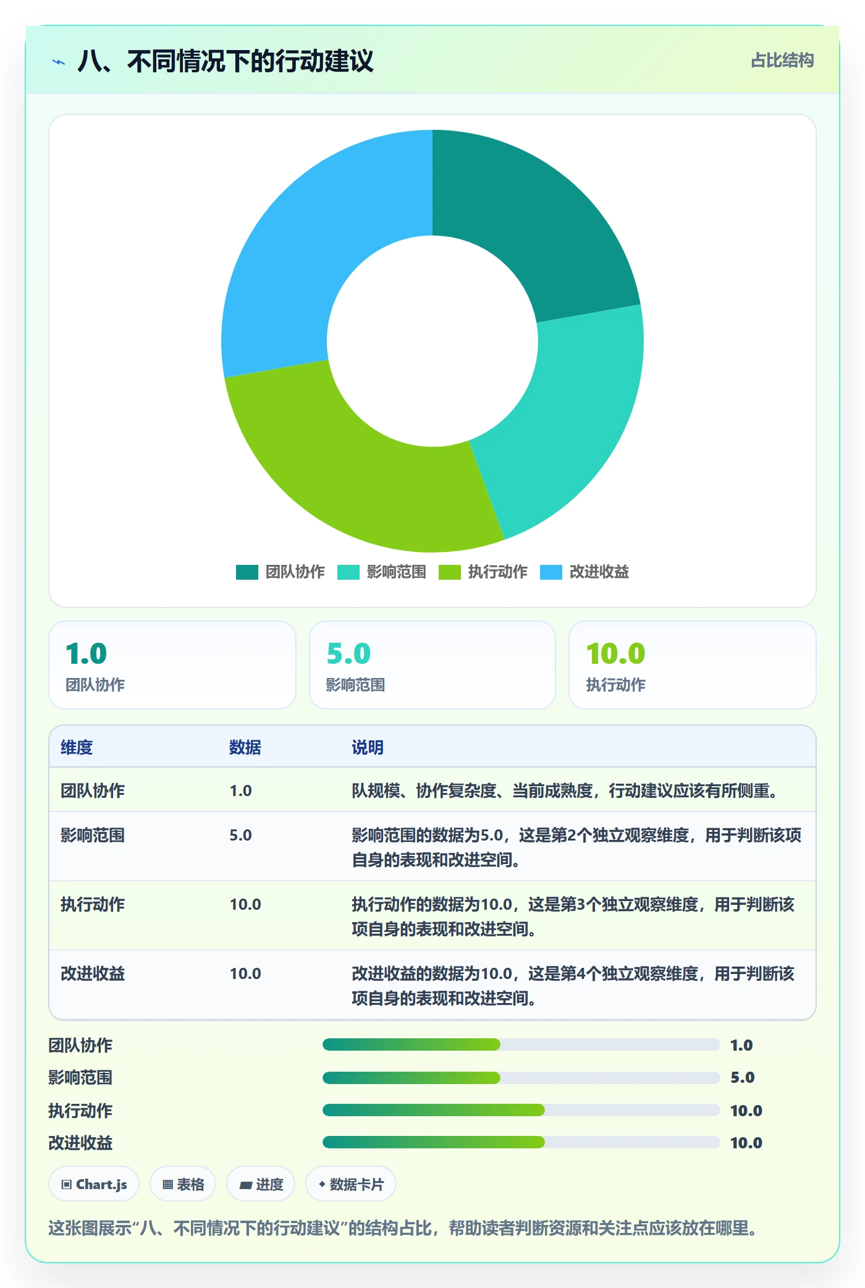Viewport: 865px width, 1288px height.
Task: Click the 1.0 value beside 团队协作 progress bar
Action: 741,1045
